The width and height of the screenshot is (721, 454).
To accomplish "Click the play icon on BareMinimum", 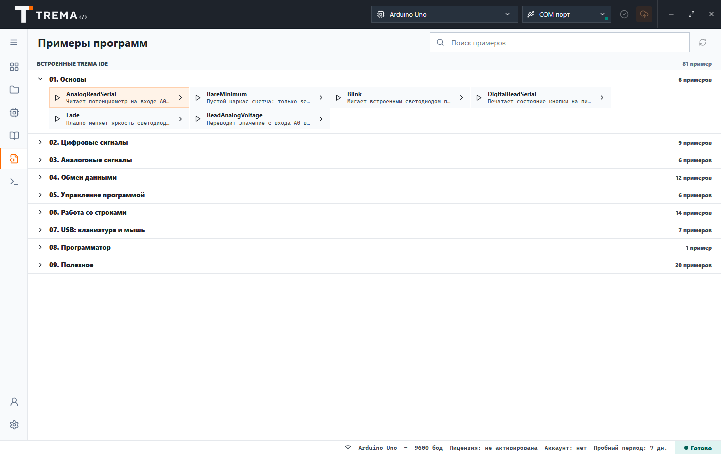I will pyautogui.click(x=198, y=98).
